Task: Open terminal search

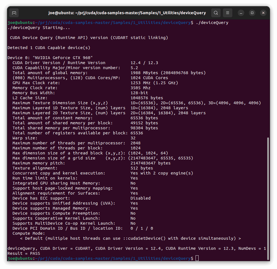Action: tap(216, 13)
